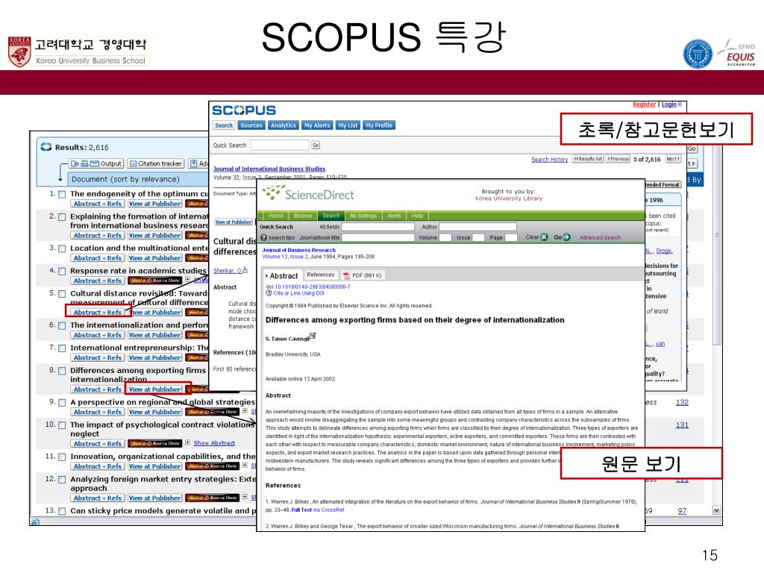Expand the plus box next to Show Abstract on result 10

(187, 442)
